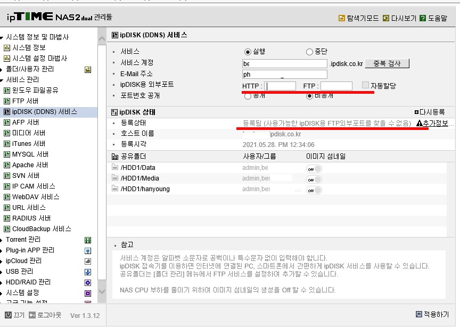
Task: Click the 시스템 설정 마법사 icon
Action: click(x=7, y=59)
